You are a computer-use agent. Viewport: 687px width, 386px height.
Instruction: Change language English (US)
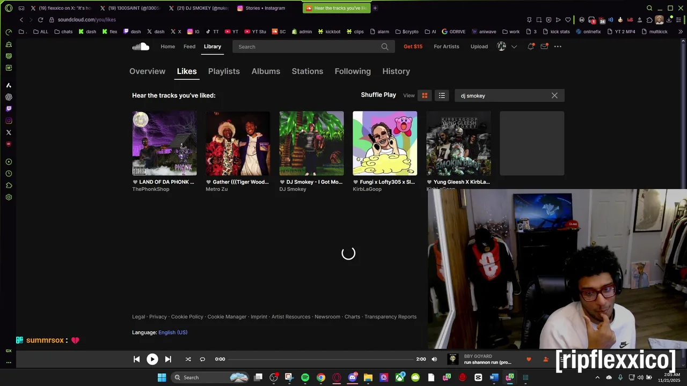tap(173, 332)
